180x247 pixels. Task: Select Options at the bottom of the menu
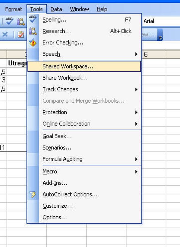pyautogui.click(x=54, y=217)
